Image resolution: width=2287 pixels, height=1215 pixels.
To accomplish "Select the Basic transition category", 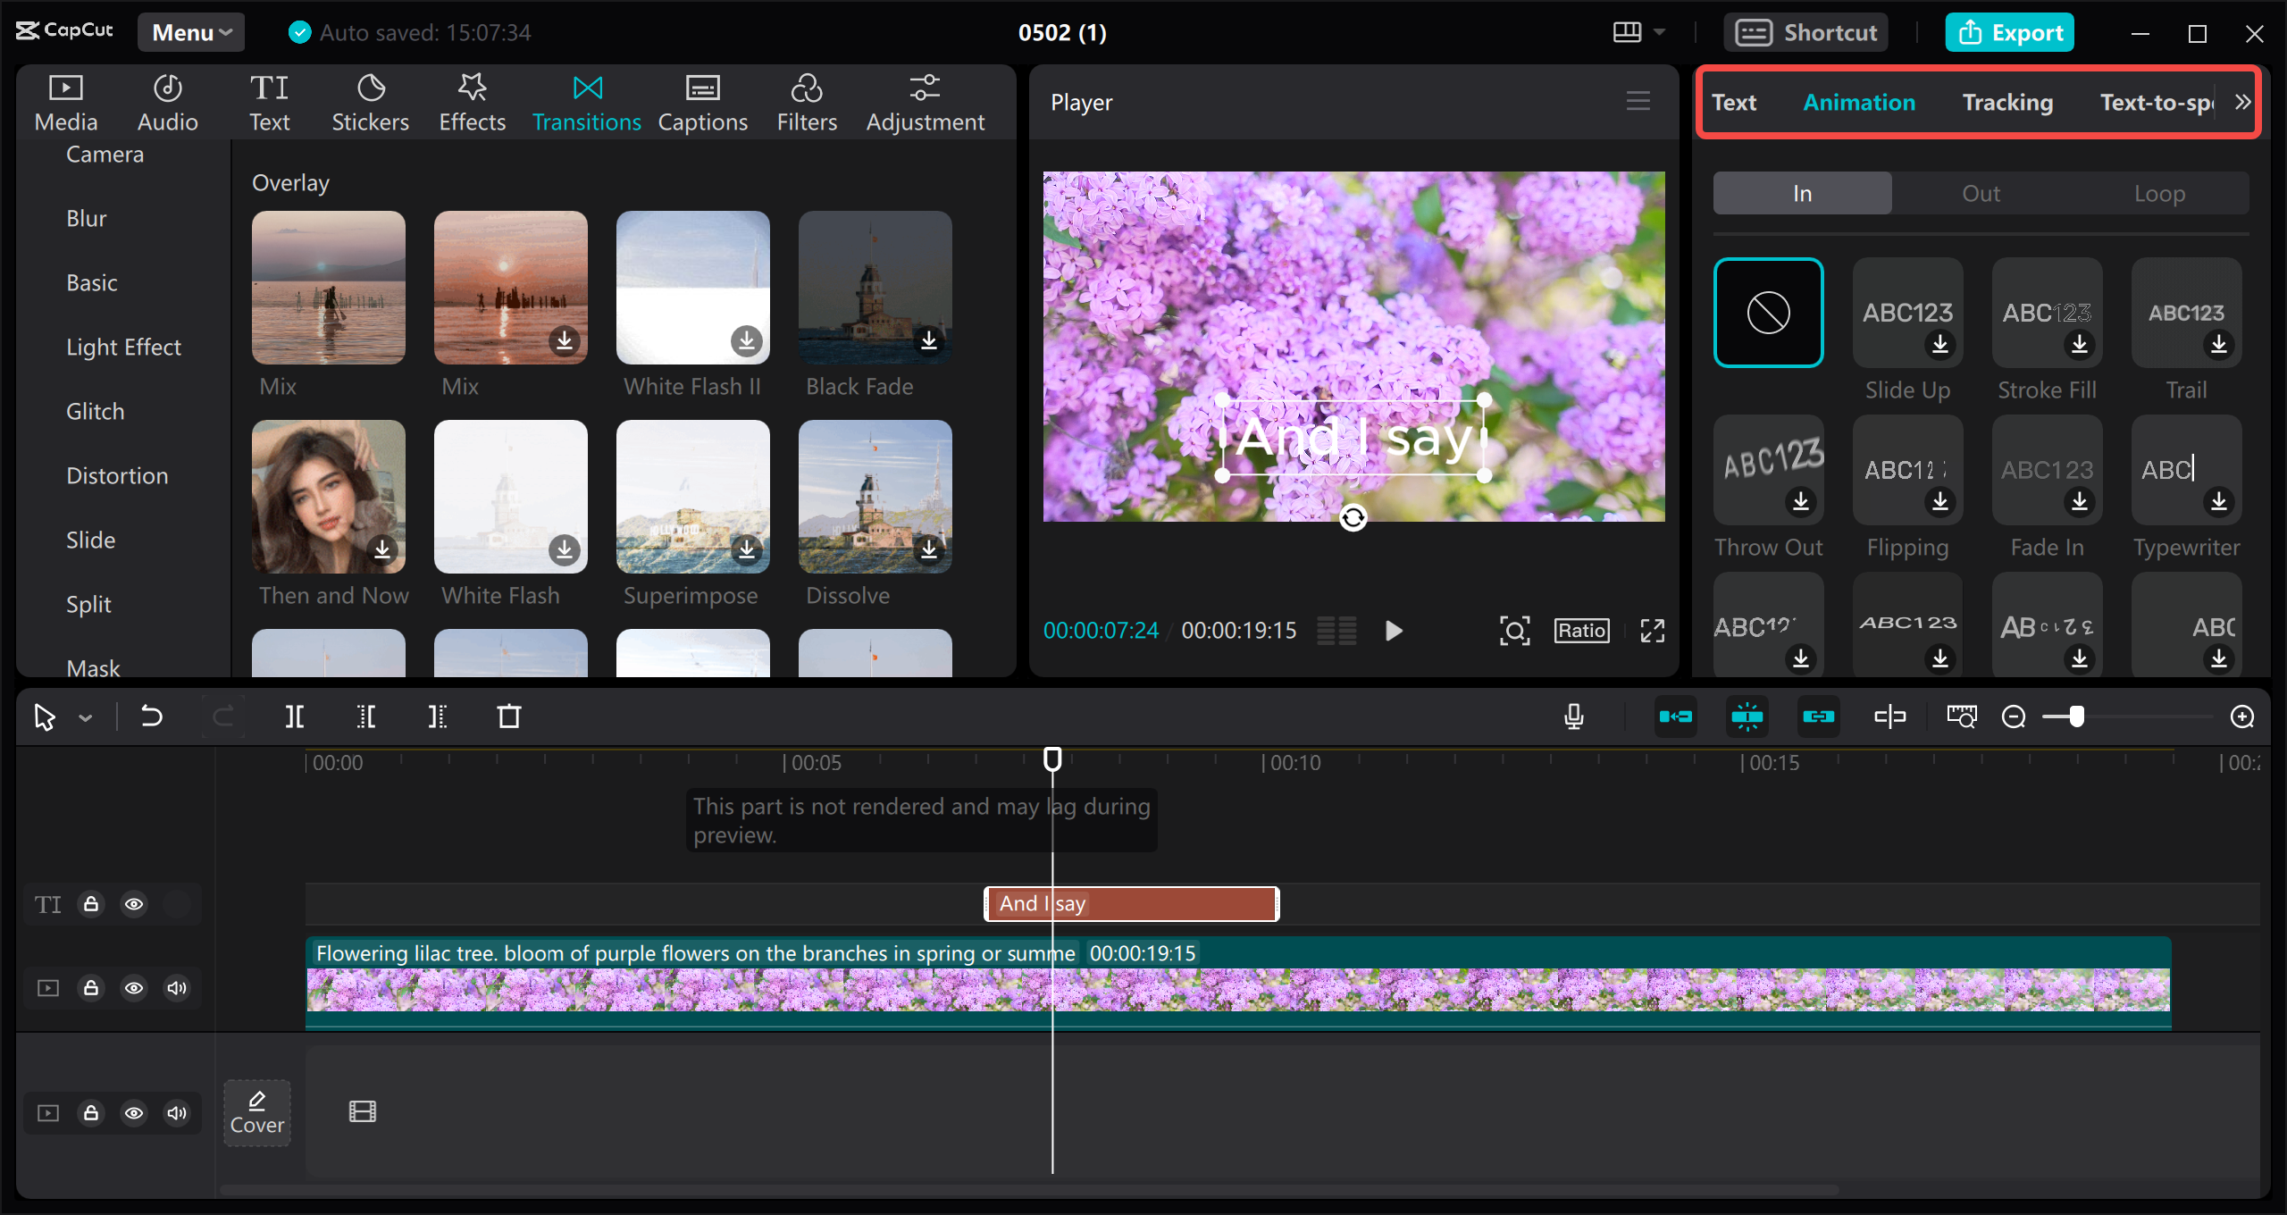I will point(92,282).
